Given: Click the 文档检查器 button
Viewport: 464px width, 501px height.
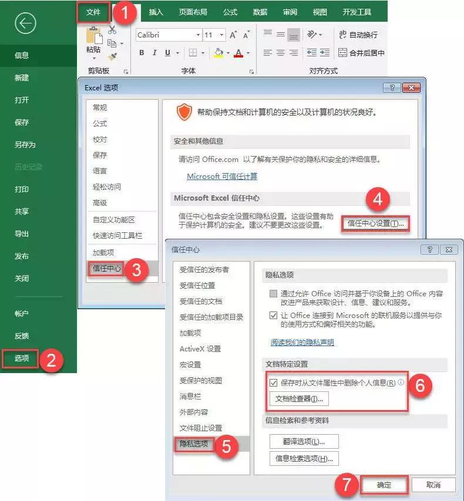Looking at the screenshot, I should click(299, 399).
